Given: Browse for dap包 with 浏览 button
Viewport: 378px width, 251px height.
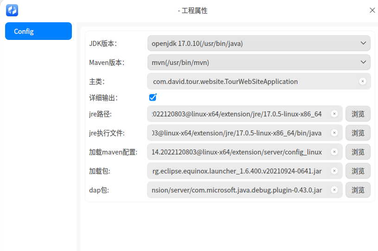Looking at the screenshot, I should click(358, 190).
